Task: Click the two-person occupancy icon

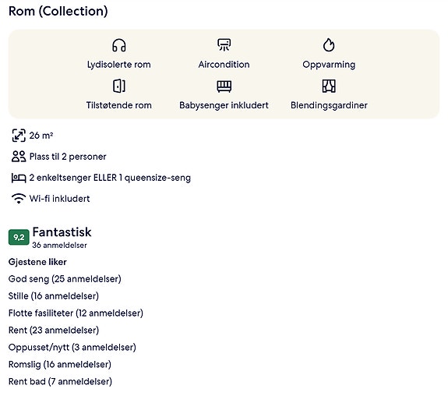Action: coord(19,157)
